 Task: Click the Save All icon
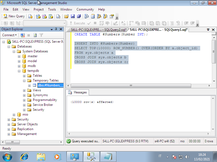79,16
